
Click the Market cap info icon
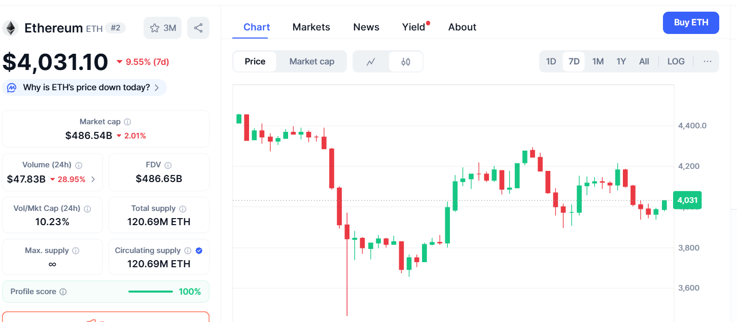[127, 122]
